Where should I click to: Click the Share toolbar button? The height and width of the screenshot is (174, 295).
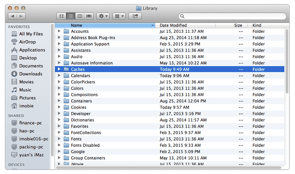coord(135,16)
